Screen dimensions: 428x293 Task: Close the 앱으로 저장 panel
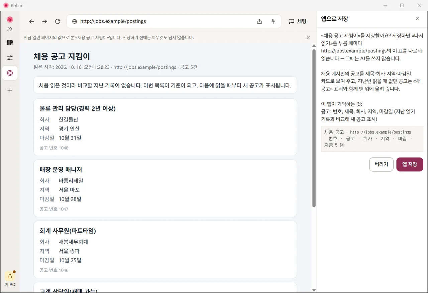coord(417,19)
